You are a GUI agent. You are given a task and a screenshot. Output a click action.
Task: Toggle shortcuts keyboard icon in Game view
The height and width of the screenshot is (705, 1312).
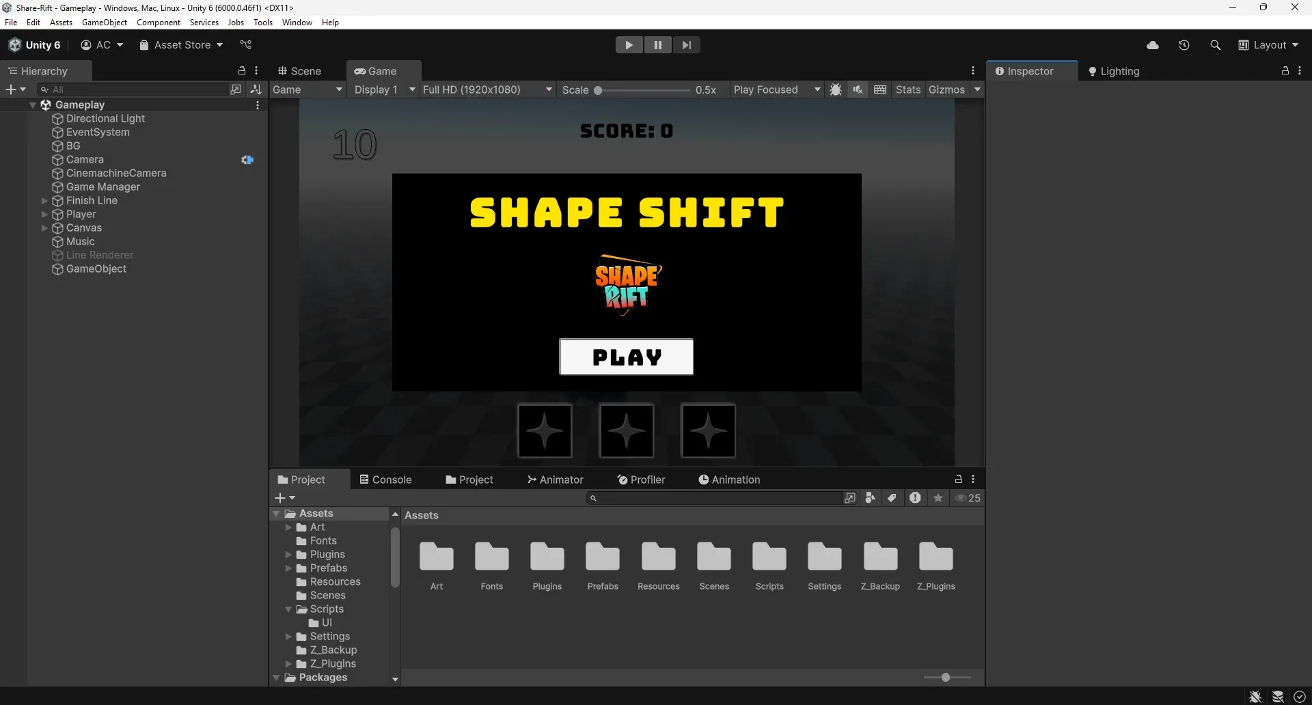(880, 89)
